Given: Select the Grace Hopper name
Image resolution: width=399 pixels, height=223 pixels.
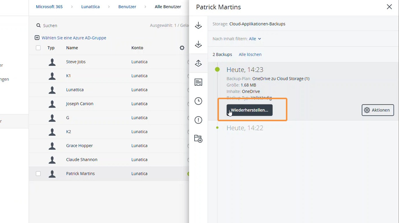Looking at the screenshot, I should pyautogui.click(x=79, y=146).
